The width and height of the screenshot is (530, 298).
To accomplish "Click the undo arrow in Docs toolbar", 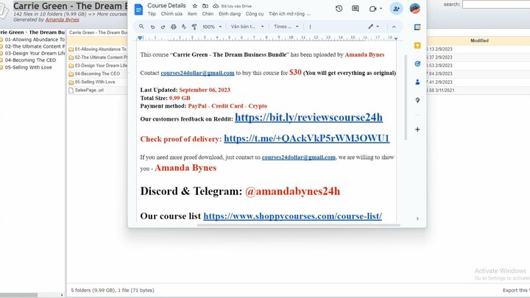I will point(152,26).
